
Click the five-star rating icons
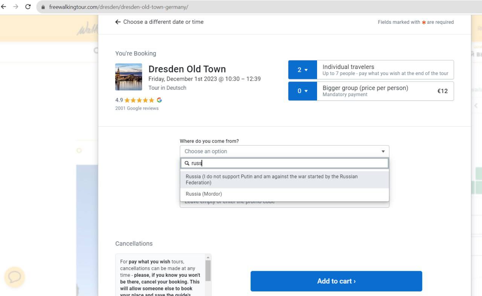tap(139, 100)
